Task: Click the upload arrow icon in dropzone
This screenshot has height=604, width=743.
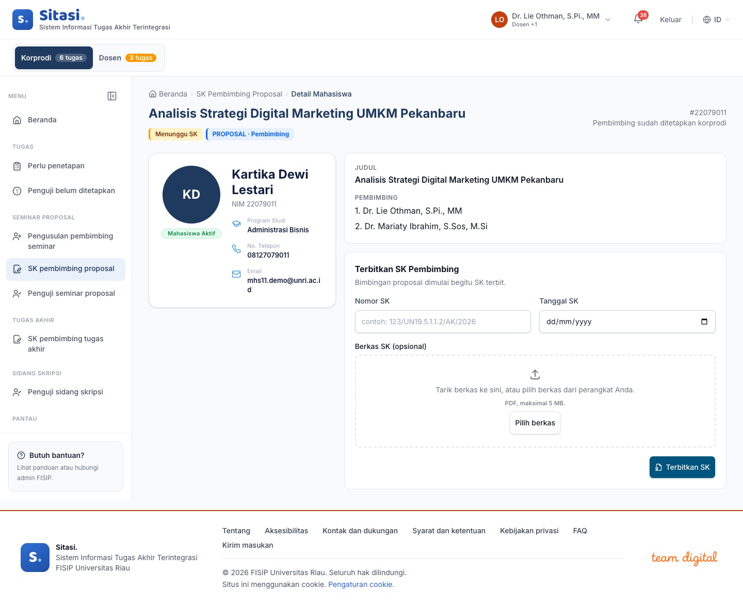Action: coord(535,374)
